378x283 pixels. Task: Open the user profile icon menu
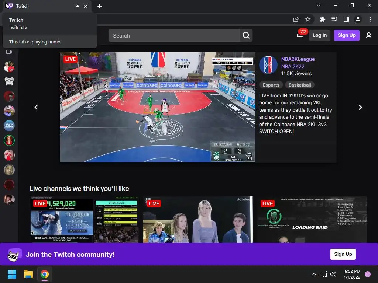(368, 35)
